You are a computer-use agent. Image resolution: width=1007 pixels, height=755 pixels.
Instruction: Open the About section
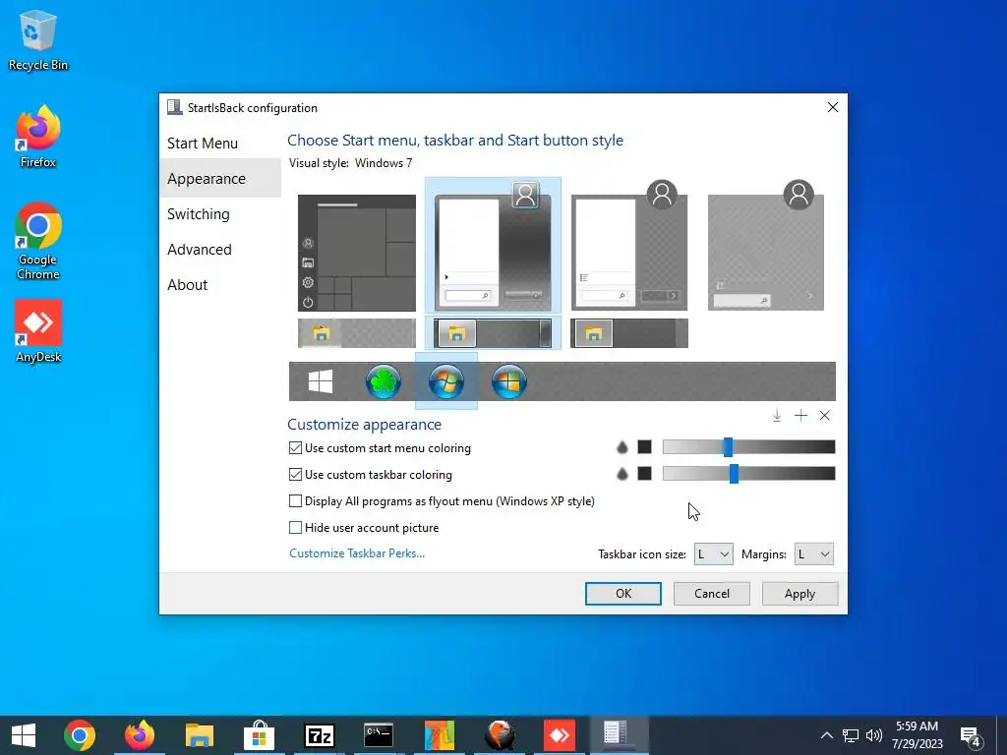click(x=220, y=284)
